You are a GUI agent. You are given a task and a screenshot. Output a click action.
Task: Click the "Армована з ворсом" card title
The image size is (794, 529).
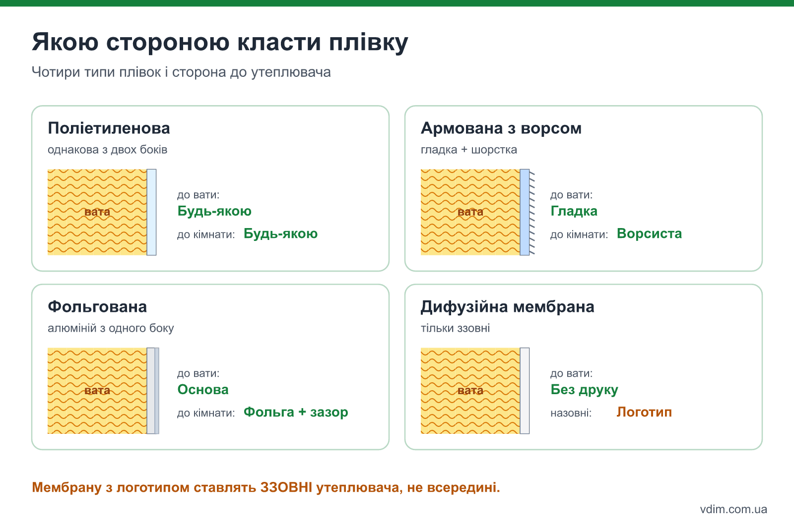[x=501, y=128]
